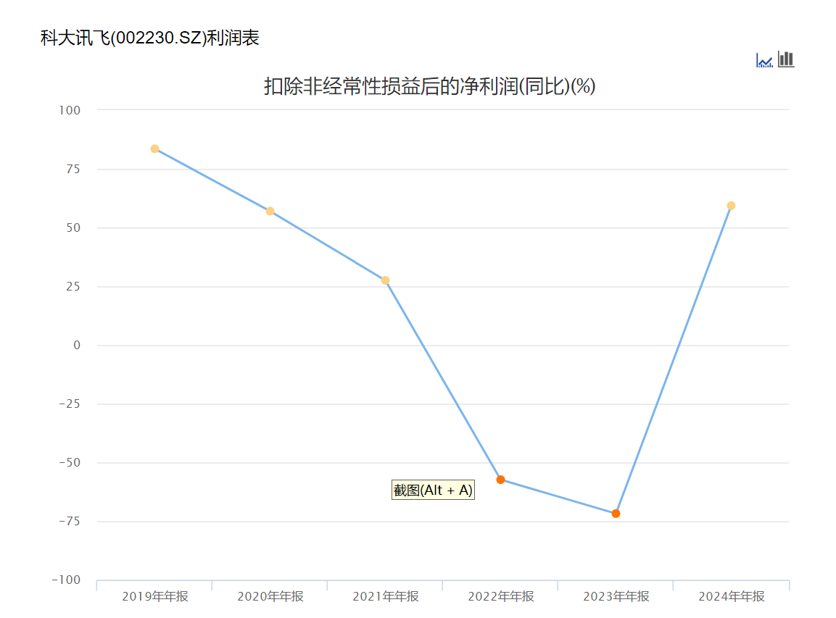Viewport: 836px width, 618px height.
Task: Click the 50 y-axis label
Action: click(x=73, y=228)
